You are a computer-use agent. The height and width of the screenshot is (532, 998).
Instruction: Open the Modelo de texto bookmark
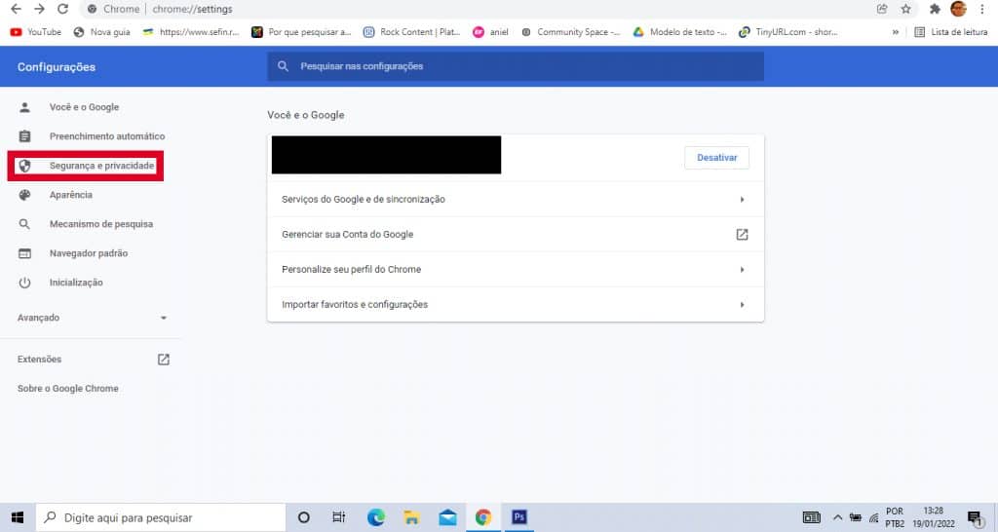click(679, 32)
